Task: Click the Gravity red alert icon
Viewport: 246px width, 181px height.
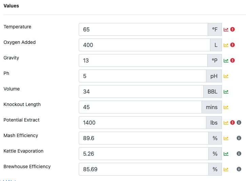Action: (232, 60)
